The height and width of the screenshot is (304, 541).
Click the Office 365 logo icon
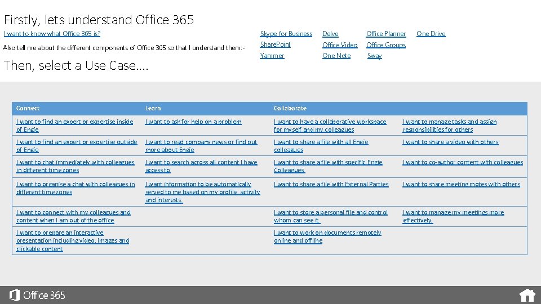point(15,296)
